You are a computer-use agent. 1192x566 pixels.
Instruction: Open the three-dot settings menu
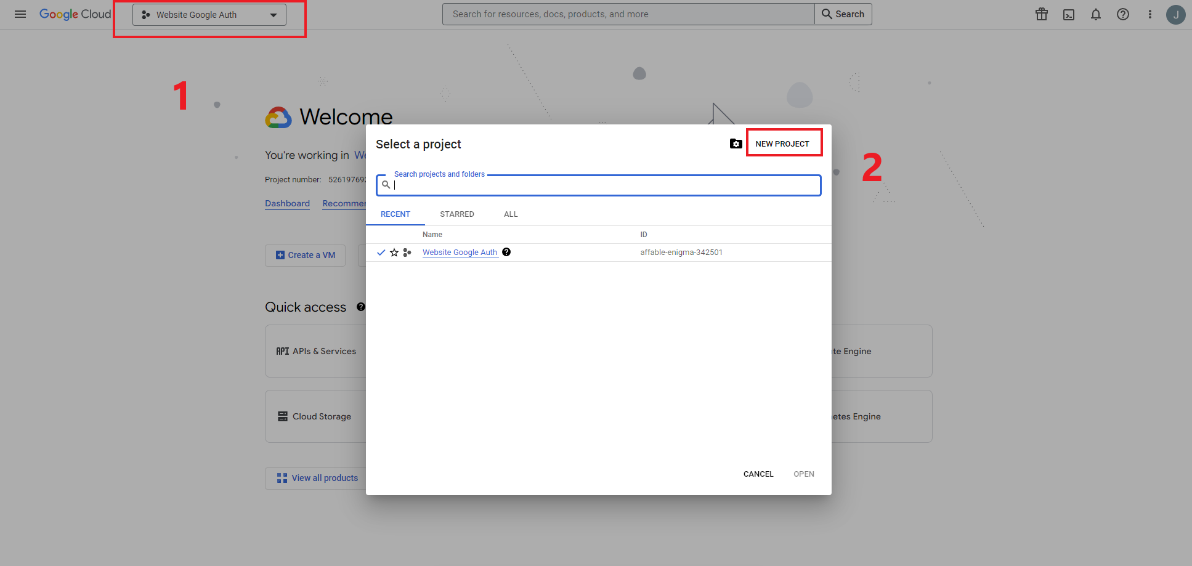1149,14
